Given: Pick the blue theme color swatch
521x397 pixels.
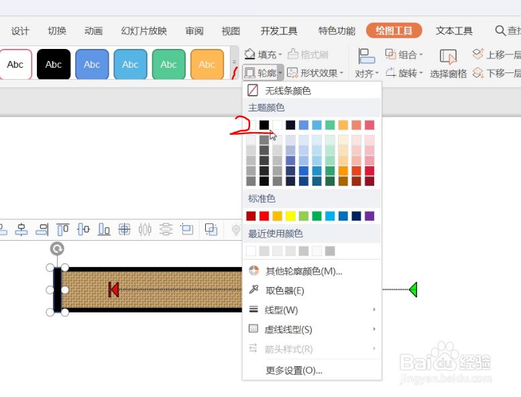Looking at the screenshot, I should tap(304, 125).
